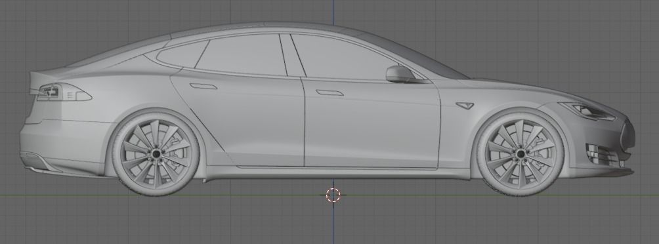Click the 3D cursor at the world origin
Image resolution: width=659 pixels, height=244 pixels.
coord(333,195)
